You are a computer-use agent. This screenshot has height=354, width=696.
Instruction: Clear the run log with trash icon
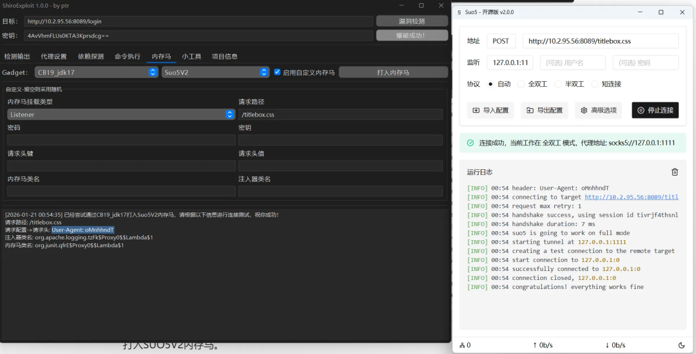[675, 172]
